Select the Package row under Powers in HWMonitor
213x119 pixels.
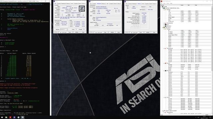(186, 65)
